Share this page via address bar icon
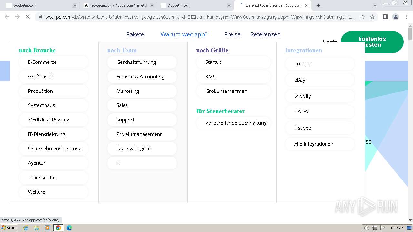The width and height of the screenshot is (413, 232). point(362,17)
